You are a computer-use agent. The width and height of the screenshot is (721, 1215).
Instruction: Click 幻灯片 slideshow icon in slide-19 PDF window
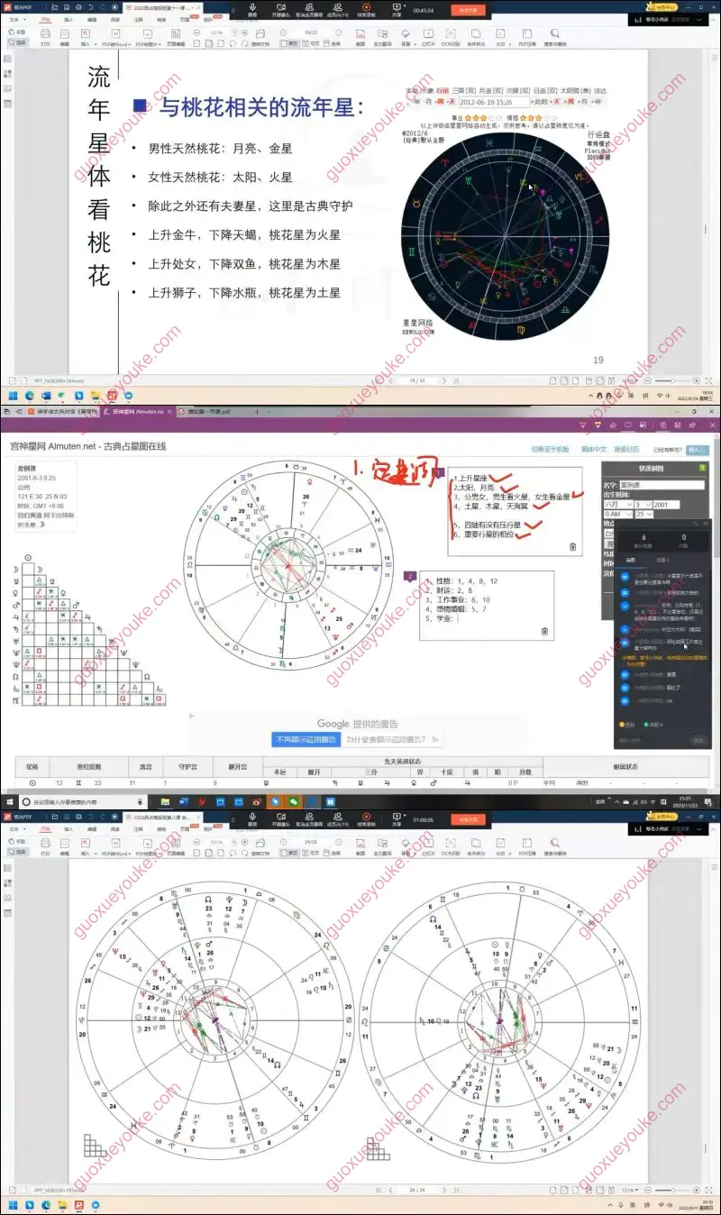pyautogui.click(x=429, y=37)
